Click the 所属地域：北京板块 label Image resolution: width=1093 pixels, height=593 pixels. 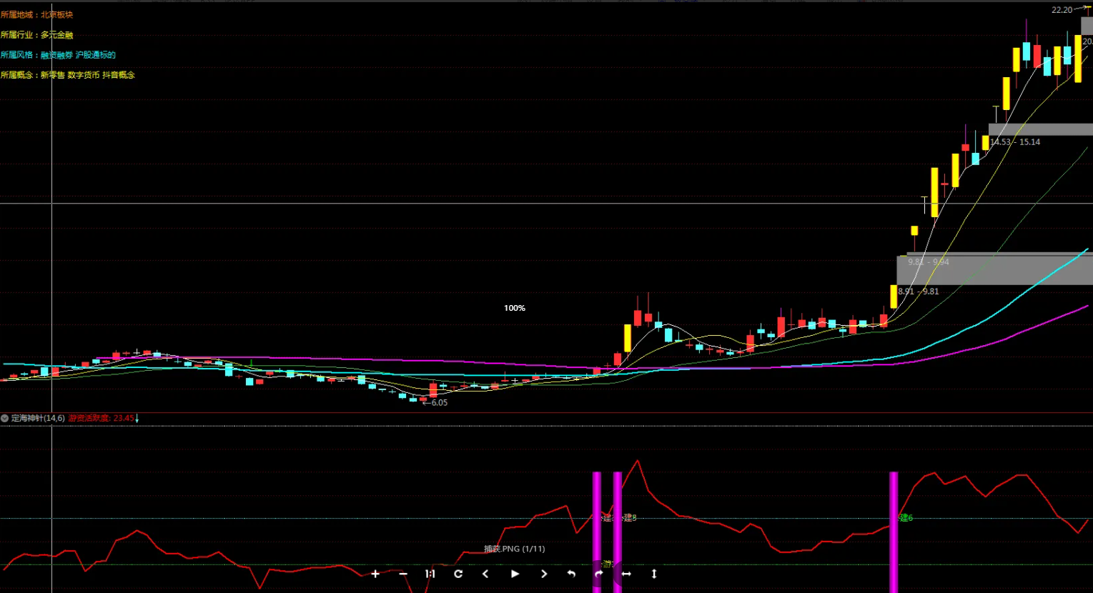tap(36, 14)
